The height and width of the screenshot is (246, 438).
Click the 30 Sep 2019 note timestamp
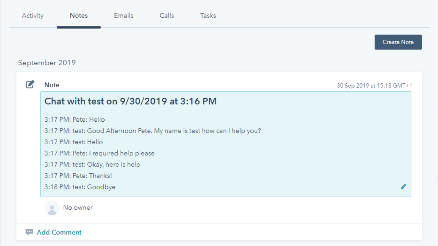374,86
